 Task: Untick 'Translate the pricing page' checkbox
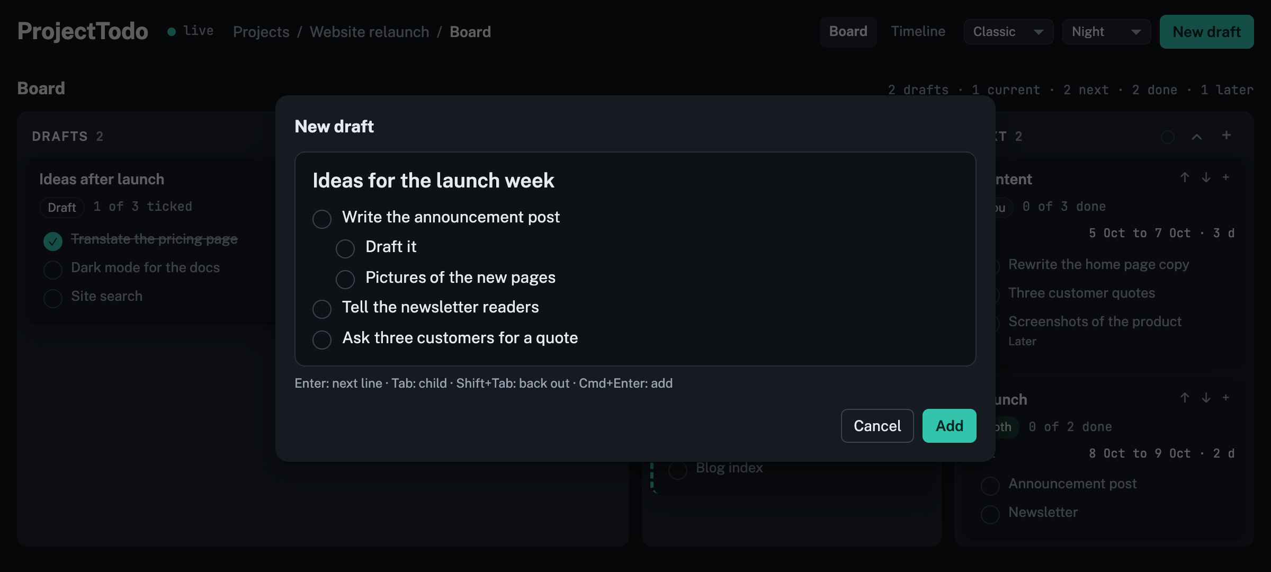tap(53, 241)
